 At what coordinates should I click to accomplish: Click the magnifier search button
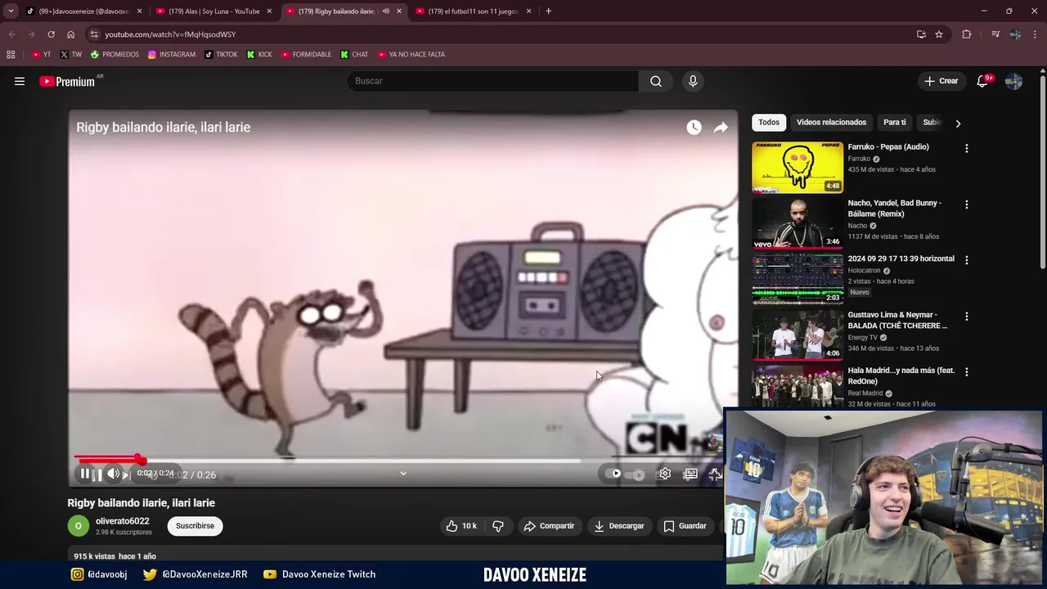[656, 81]
